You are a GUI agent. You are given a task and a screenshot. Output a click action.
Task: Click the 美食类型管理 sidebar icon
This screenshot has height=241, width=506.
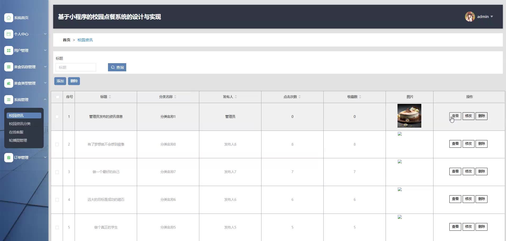click(9, 83)
